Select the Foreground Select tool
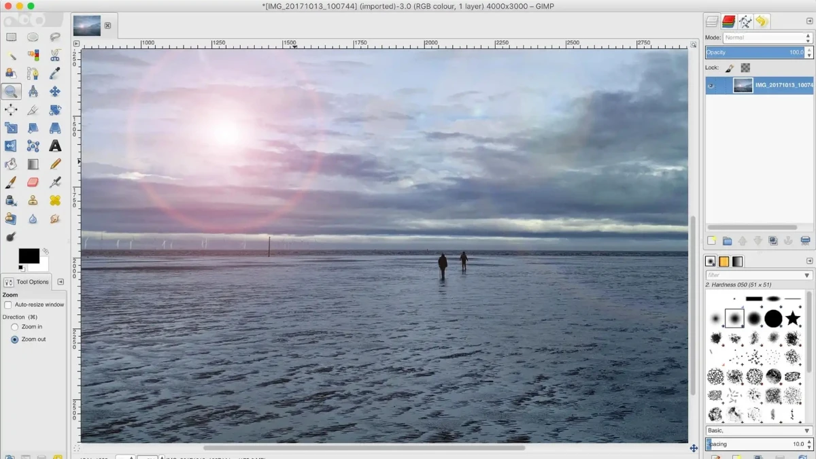816x459 pixels. click(11, 73)
